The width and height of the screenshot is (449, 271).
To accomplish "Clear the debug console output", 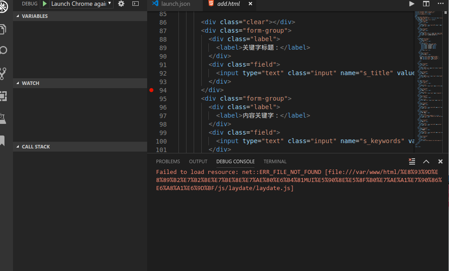I will coord(412,161).
